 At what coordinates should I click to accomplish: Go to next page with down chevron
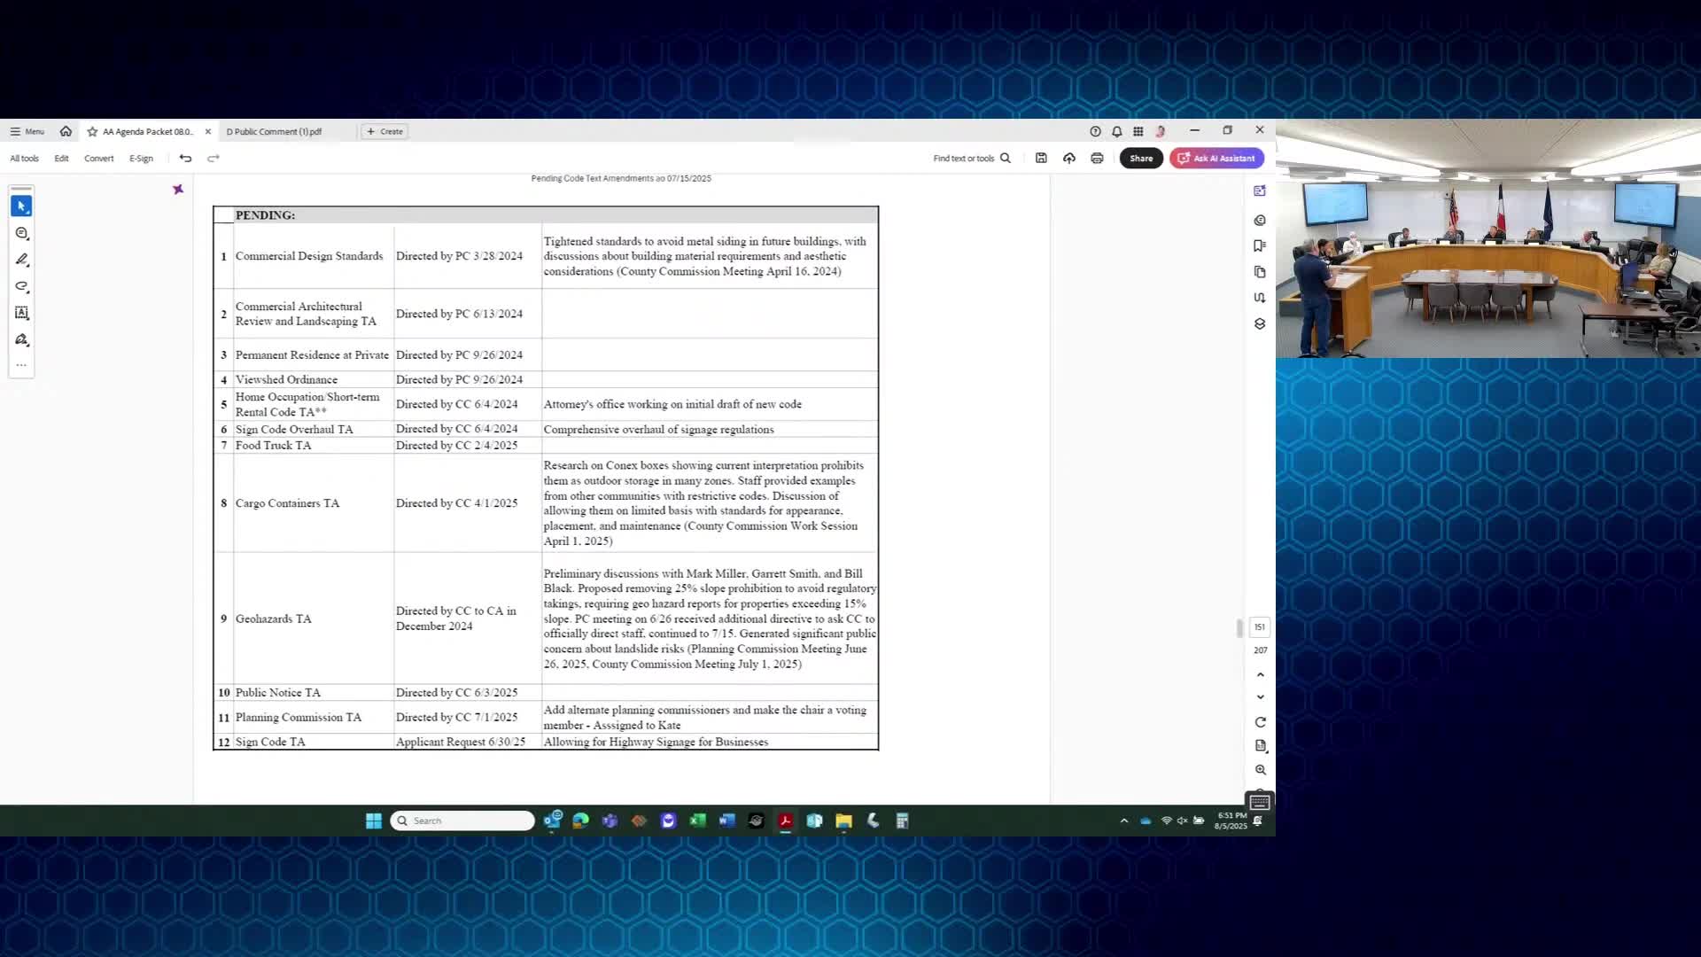(1260, 697)
